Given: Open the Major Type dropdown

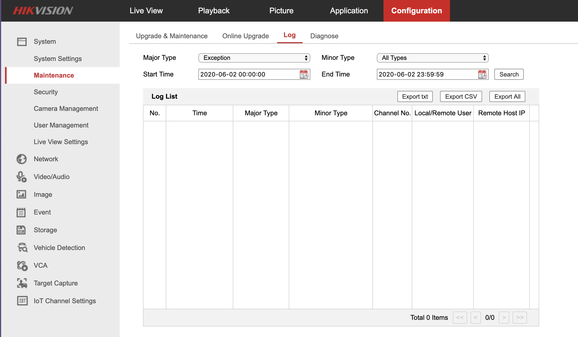Looking at the screenshot, I should pos(254,58).
